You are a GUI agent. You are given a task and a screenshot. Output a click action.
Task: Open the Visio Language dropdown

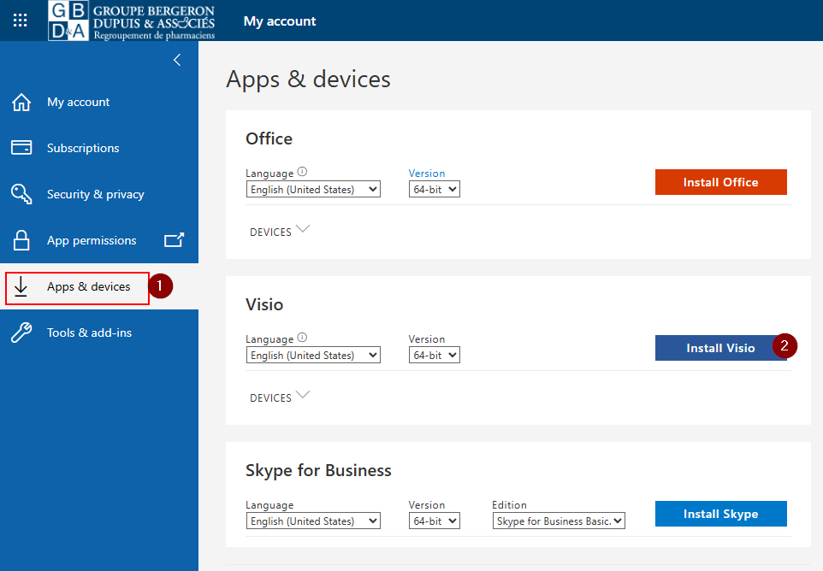[x=313, y=355]
